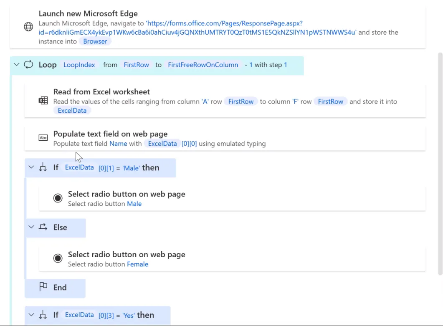
Task: Click the End flag icon
Action: point(43,287)
